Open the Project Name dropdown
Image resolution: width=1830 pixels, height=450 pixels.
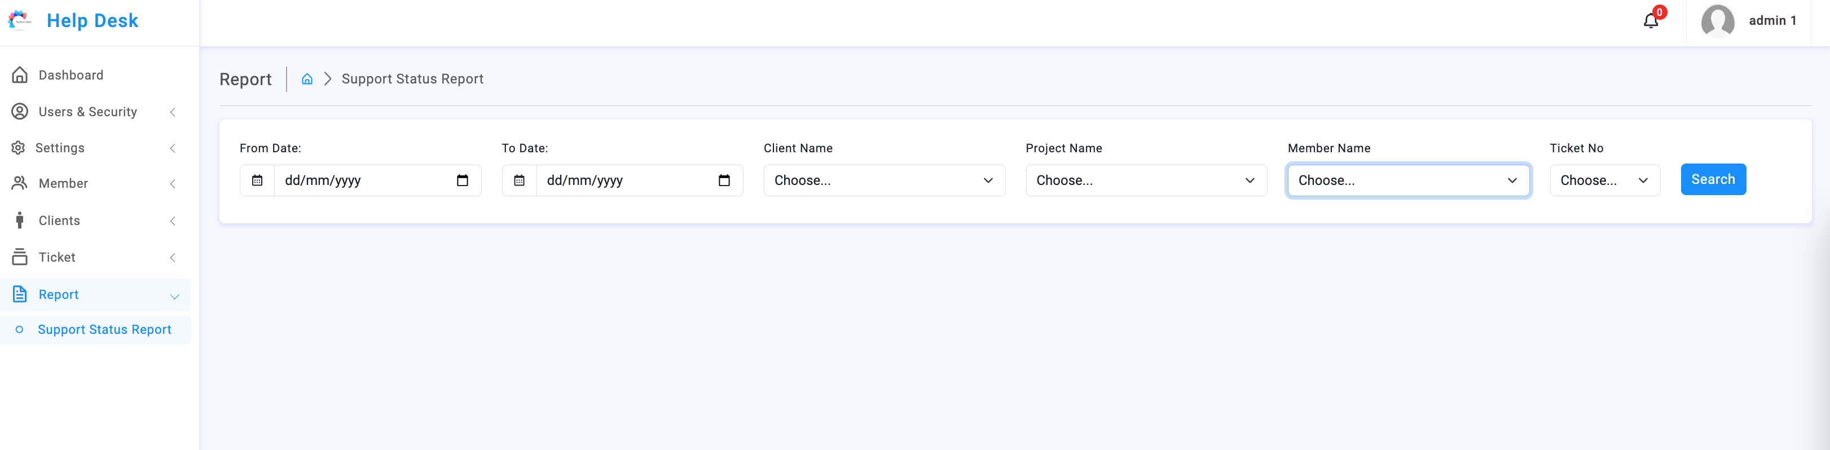[x=1146, y=180]
